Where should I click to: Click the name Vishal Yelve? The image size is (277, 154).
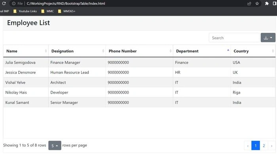15,83
